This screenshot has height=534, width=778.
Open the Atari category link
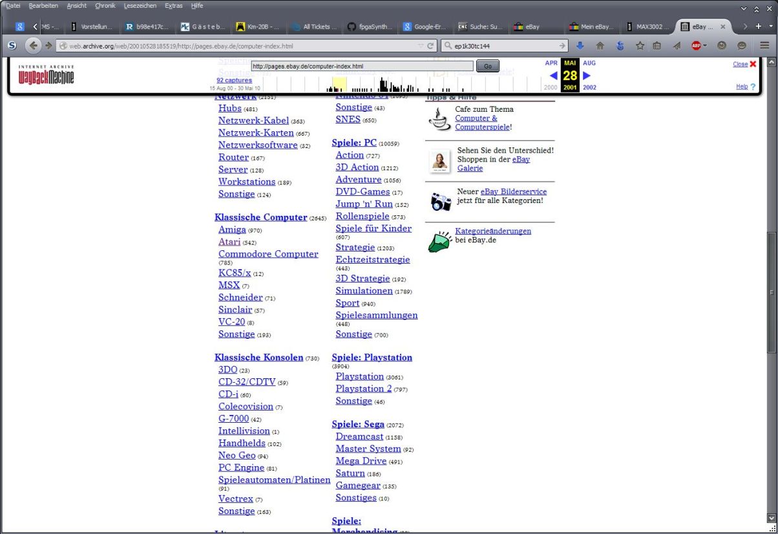[x=229, y=242]
